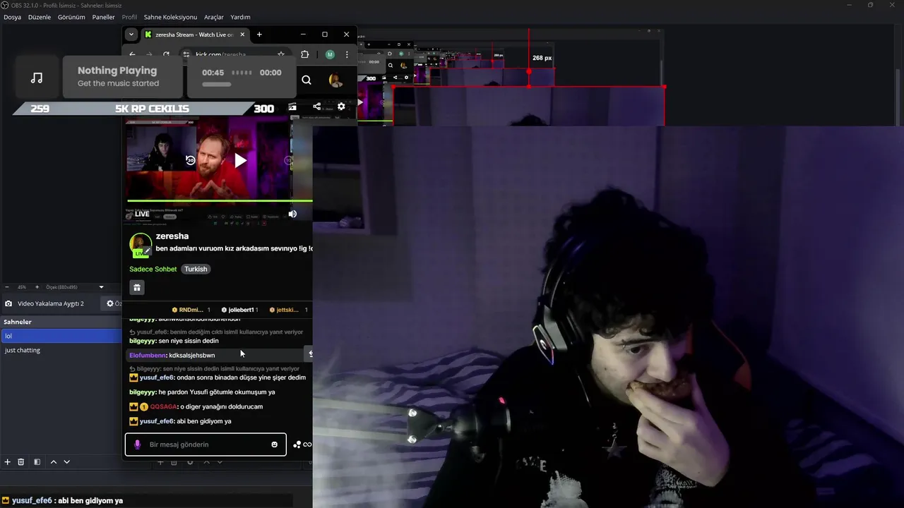The image size is (904, 508).
Task: Open channel points icon beside chat input
Action: [x=297, y=445]
